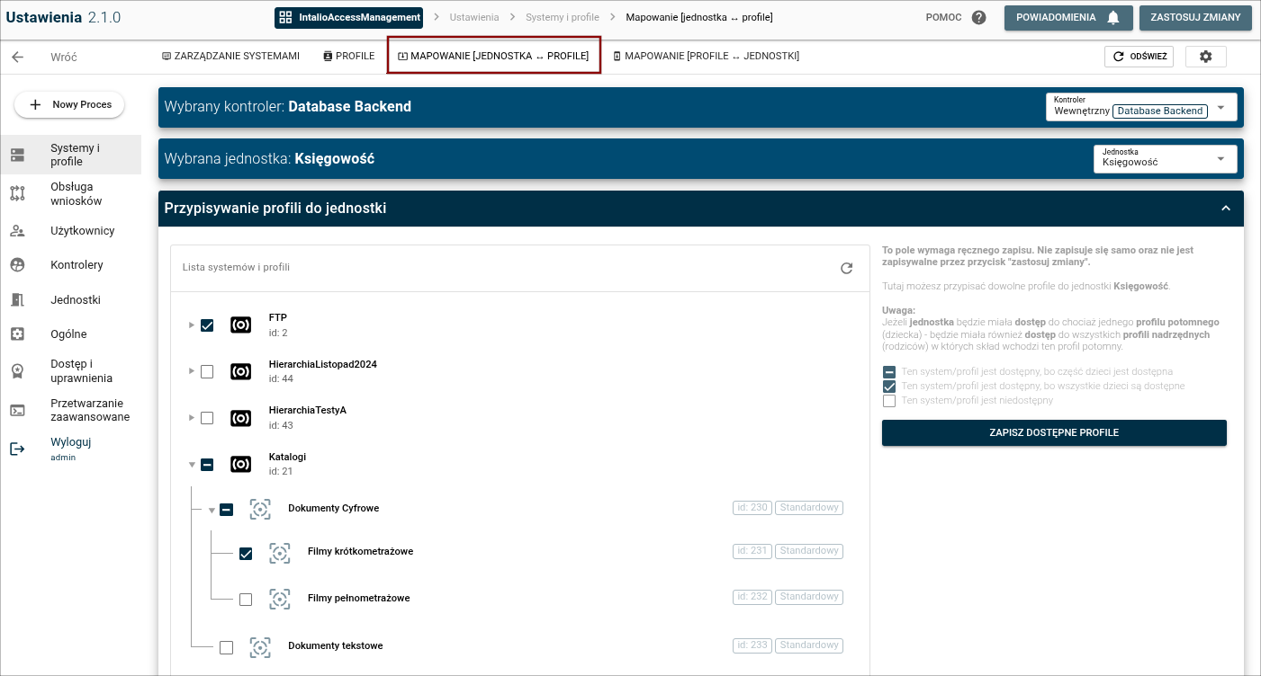Toggle the Dokumenty Cyfrowe checkbox
The image size is (1261, 676).
click(x=227, y=510)
